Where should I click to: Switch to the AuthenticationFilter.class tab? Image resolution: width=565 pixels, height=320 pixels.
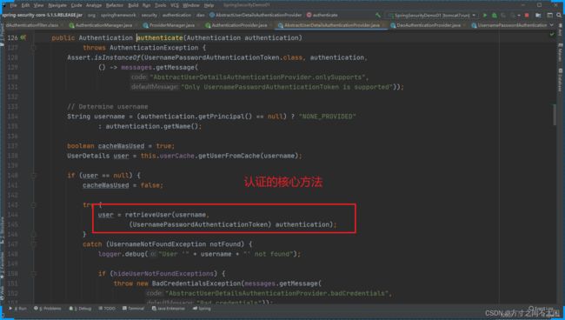pos(31,25)
